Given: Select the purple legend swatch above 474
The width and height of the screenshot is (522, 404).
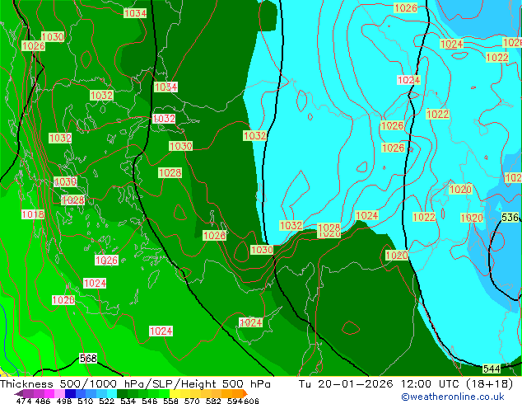Looking at the screenshot, I should (28, 393).
